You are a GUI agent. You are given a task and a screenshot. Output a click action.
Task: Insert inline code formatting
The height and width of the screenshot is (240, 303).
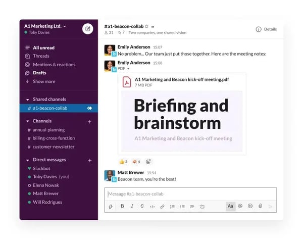pos(152,206)
